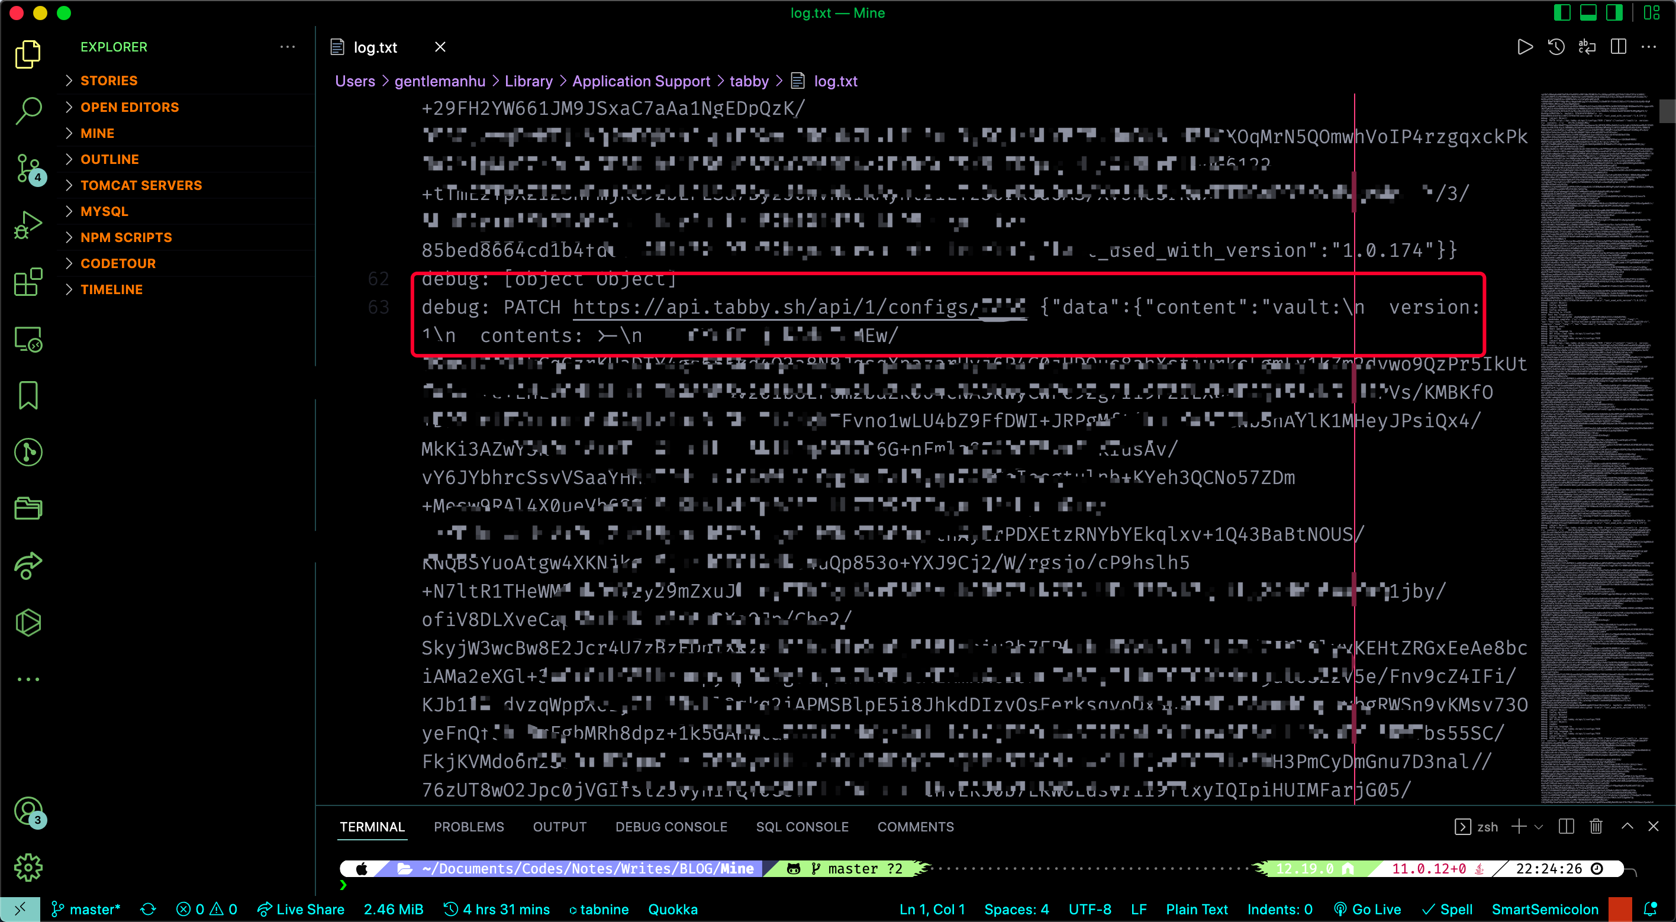Expand the NPM SCRIPTS section
This screenshot has width=1676, height=922.
click(126, 237)
